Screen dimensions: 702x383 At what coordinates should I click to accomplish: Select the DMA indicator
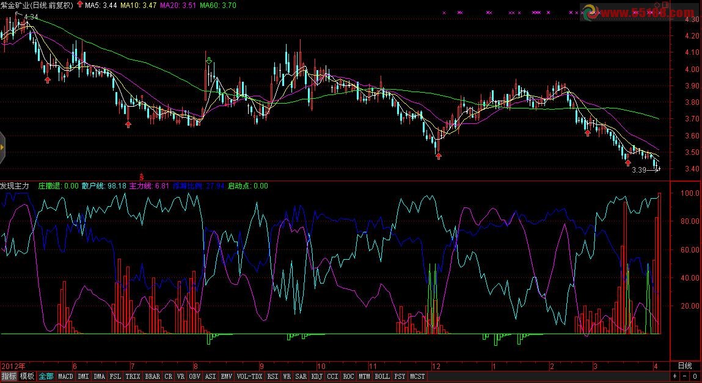point(100,376)
